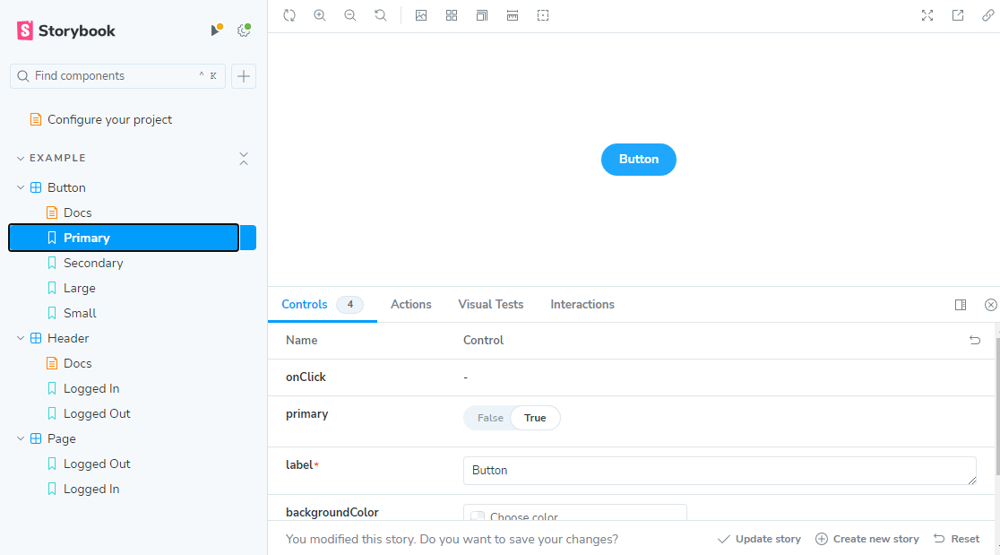
Task: Enable the measure tool
Action: (513, 15)
